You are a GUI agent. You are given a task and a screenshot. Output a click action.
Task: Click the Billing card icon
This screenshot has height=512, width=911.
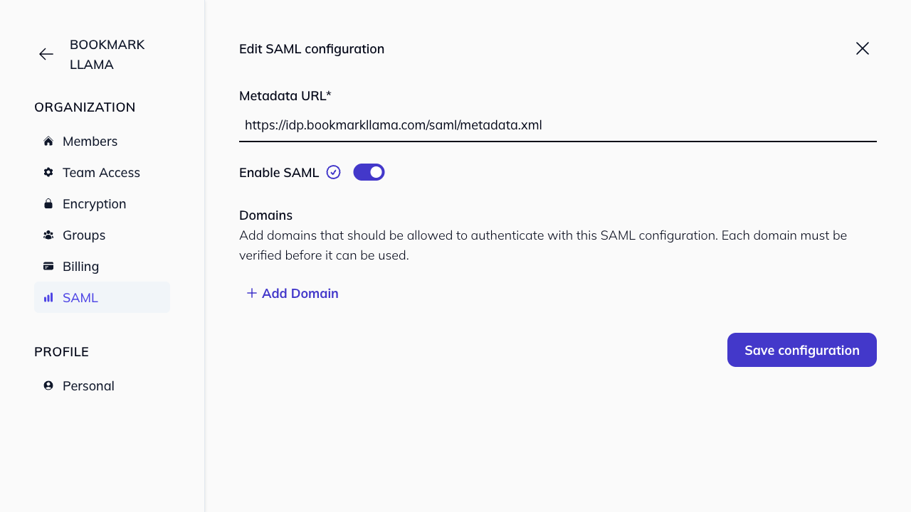point(48,266)
